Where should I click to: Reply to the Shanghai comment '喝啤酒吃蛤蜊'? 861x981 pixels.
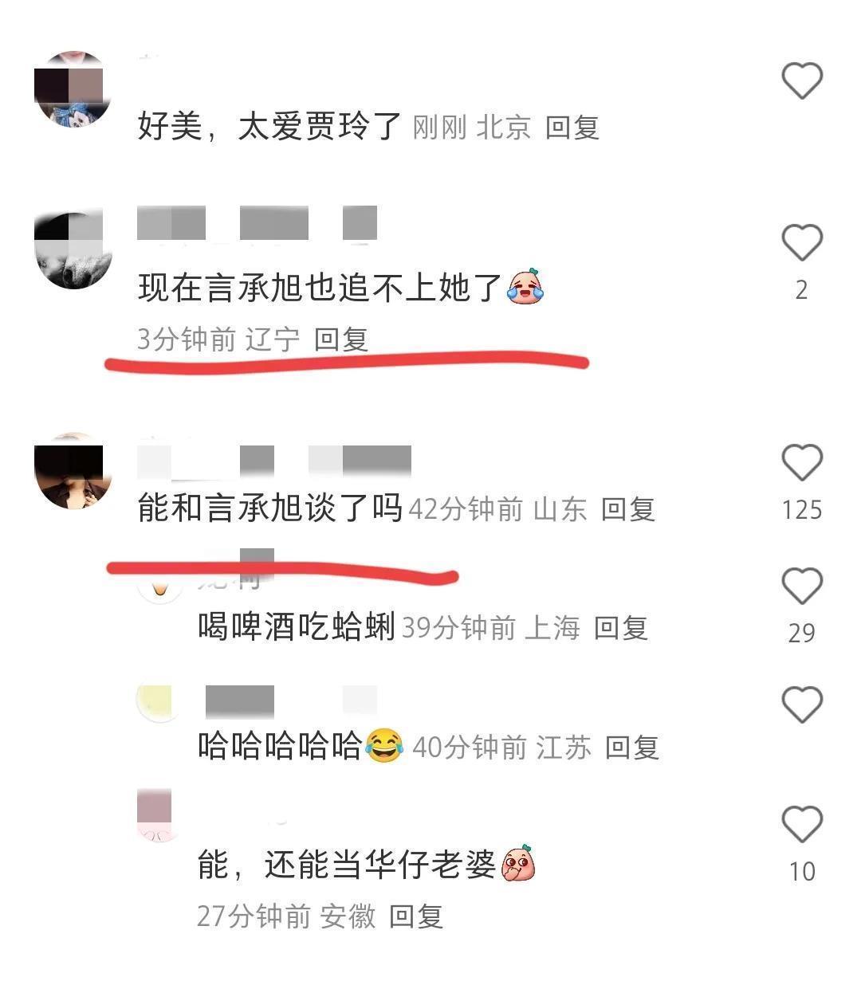pyautogui.click(x=621, y=628)
